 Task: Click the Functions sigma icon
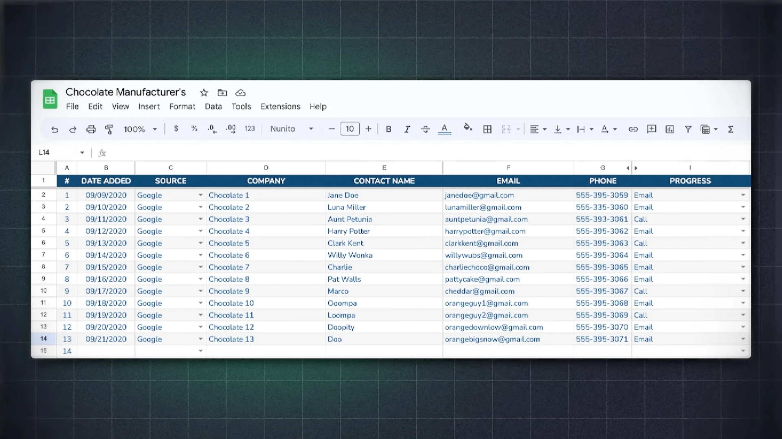tap(731, 129)
